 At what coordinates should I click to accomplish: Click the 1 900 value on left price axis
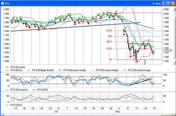click(x=6, y=22)
